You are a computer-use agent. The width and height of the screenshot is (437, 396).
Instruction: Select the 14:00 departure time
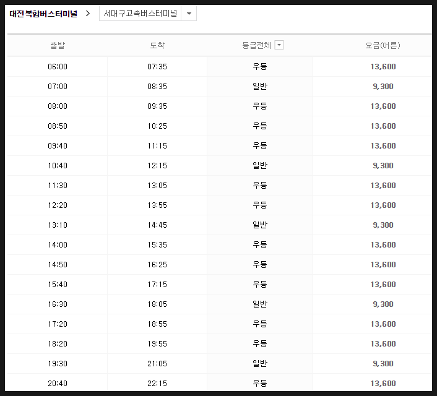(58, 244)
